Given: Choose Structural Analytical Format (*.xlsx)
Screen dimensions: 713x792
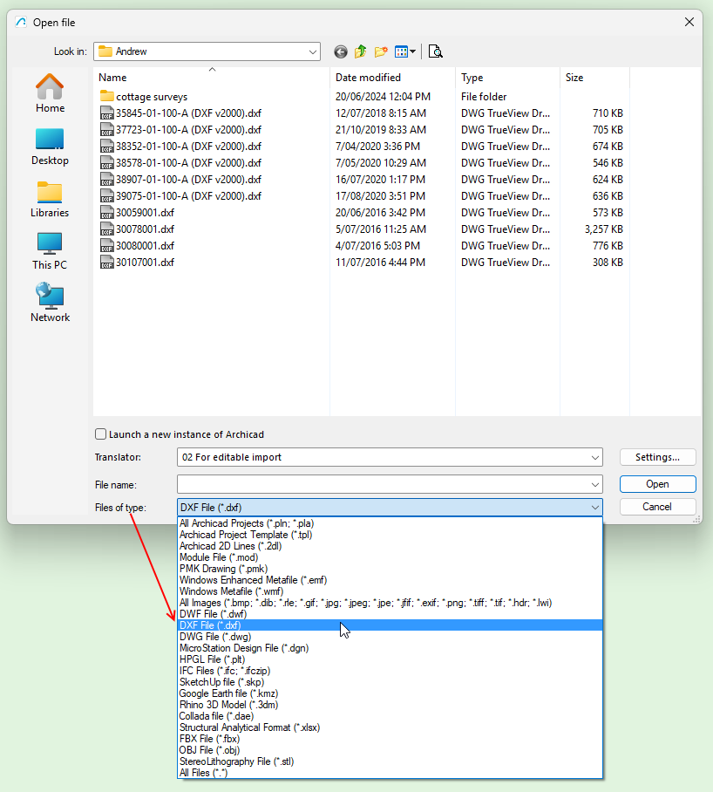Looking at the screenshot, I should (x=390, y=727).
